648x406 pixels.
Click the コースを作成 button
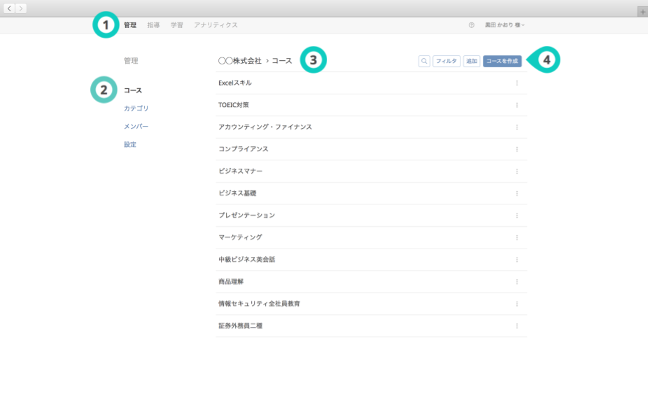click(x=502, y=61)
